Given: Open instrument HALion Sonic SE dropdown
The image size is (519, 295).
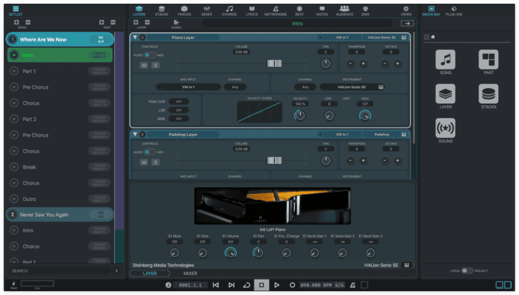Looking at the screenshot, I should 351,87.
